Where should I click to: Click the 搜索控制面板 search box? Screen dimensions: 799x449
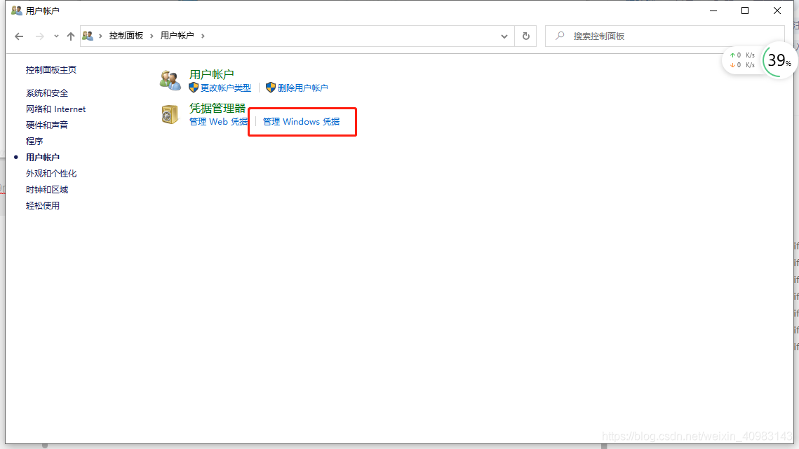click(664, 36)
